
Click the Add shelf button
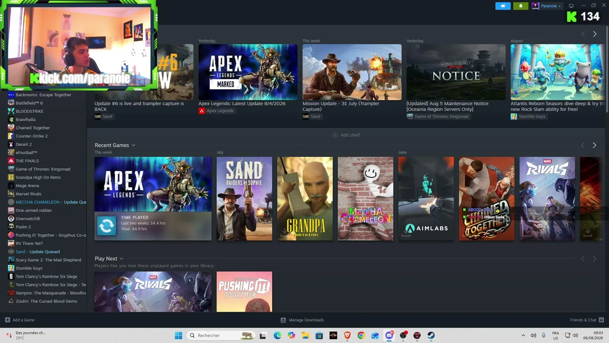tap(346, 135)
